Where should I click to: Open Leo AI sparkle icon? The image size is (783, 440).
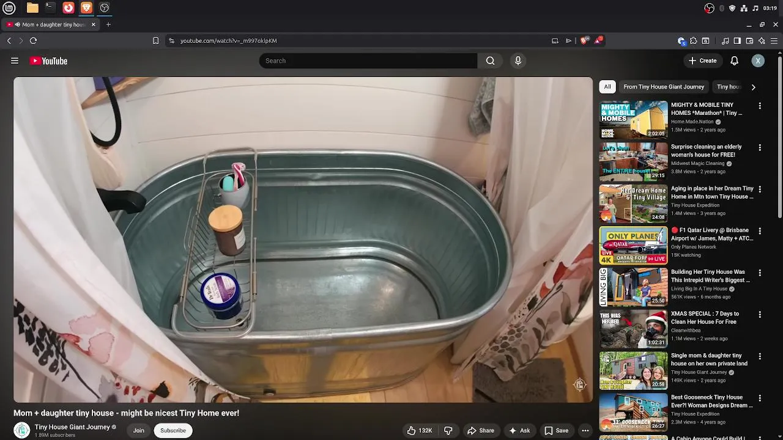[762, 41]
